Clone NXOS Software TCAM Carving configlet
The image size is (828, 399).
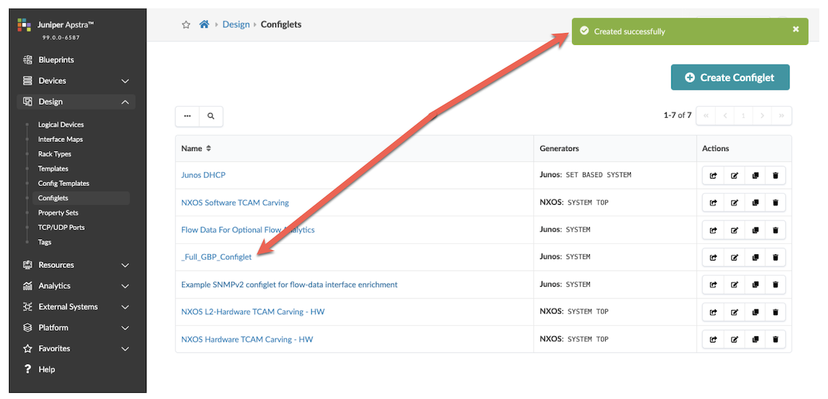click(x=755, y=203)
